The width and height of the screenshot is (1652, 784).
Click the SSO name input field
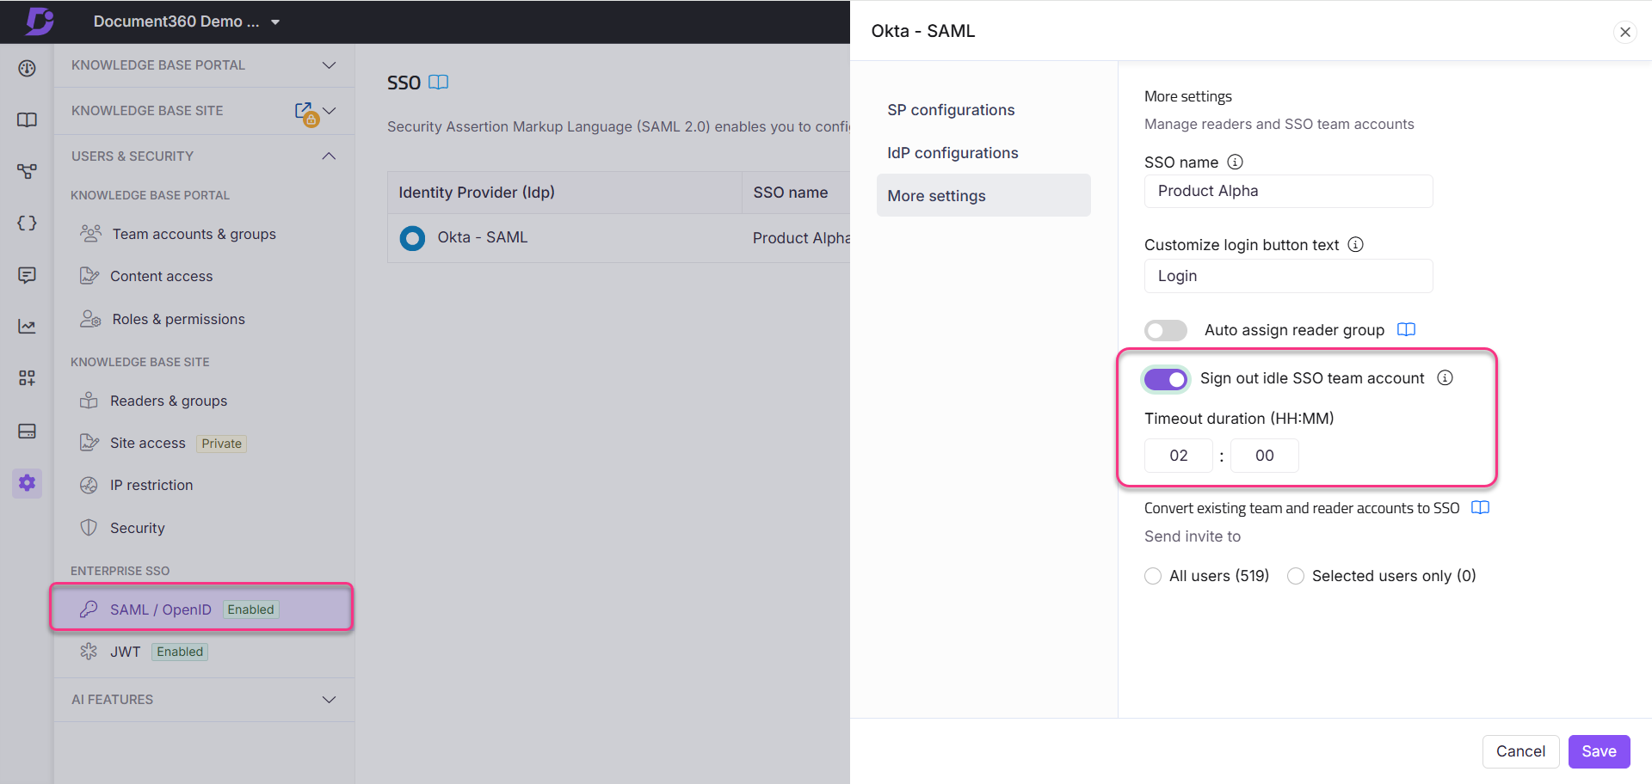(x=1288, y=191)
